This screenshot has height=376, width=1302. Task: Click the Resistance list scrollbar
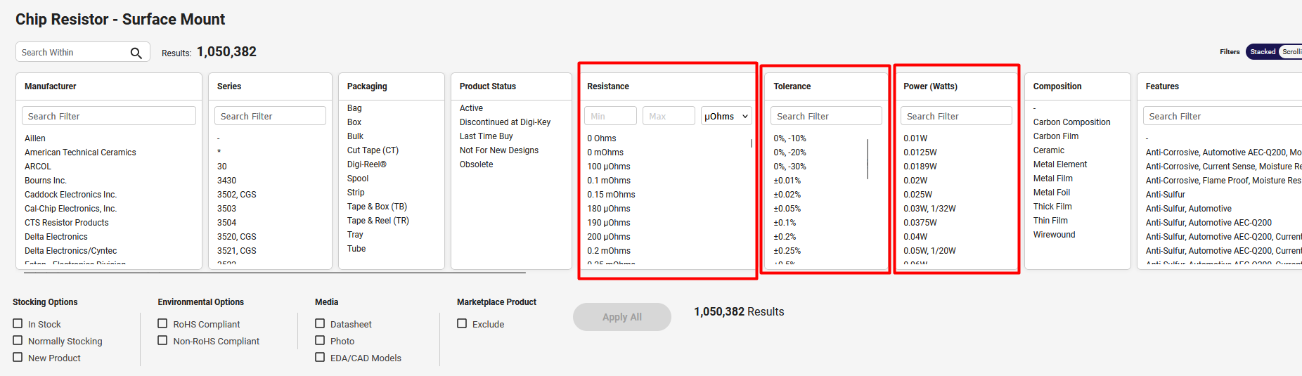point(751,144)
